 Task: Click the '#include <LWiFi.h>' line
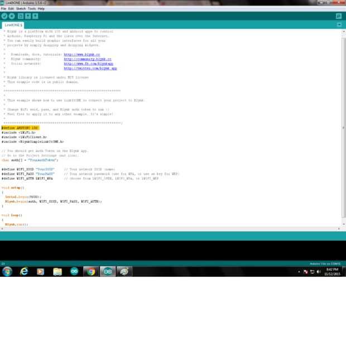tap(18, 133)
